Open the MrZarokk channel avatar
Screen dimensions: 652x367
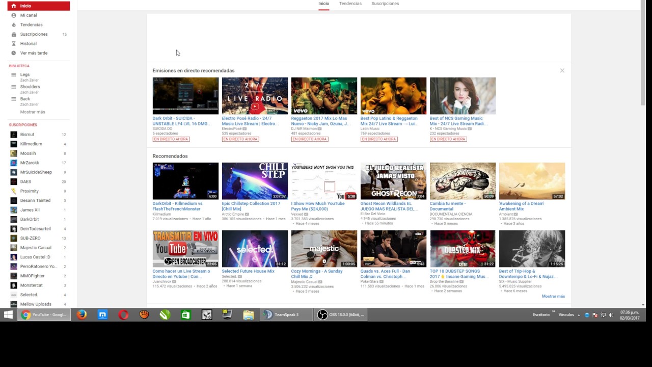tap(14, 163)
